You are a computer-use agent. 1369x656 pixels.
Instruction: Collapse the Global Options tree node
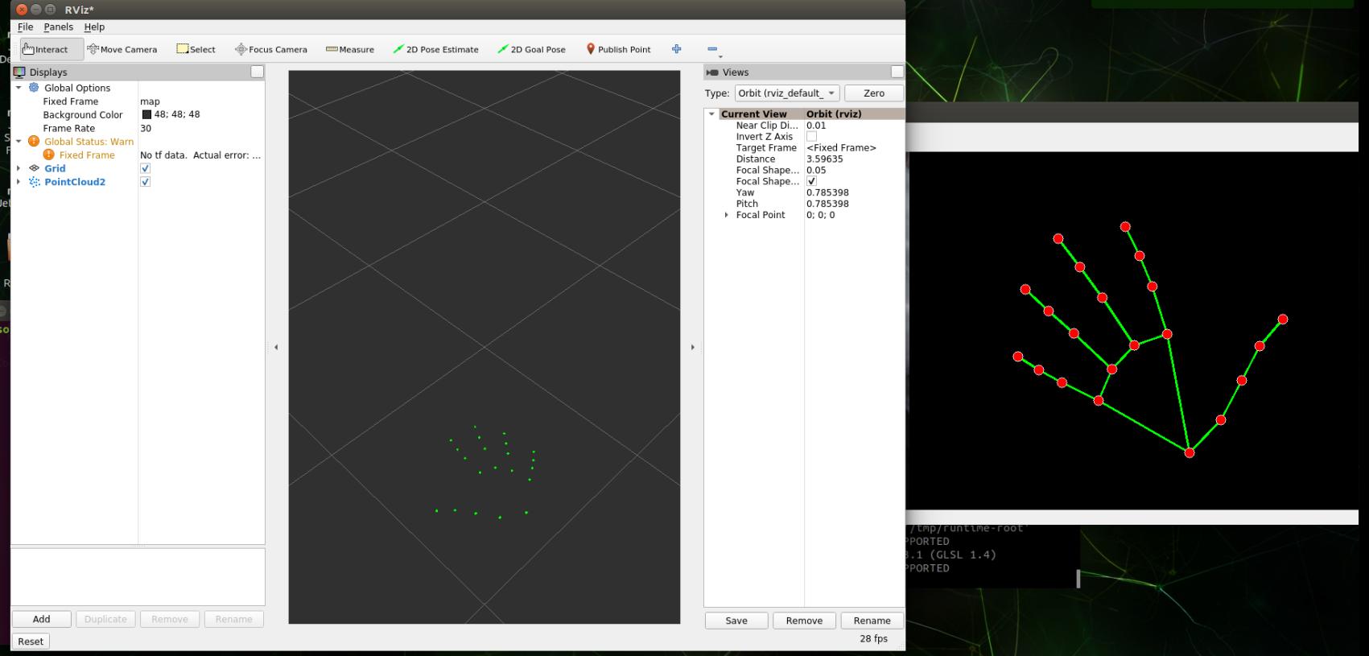pos(19,88)
